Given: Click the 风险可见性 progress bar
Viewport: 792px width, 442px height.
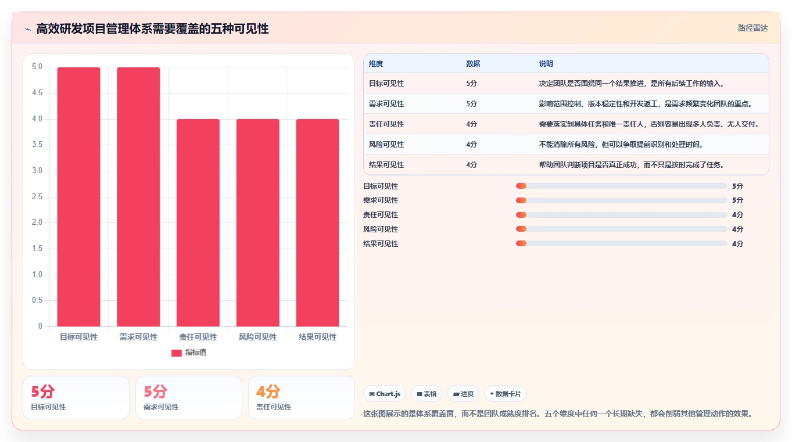Looking at the screenshot, I should 622,229.
